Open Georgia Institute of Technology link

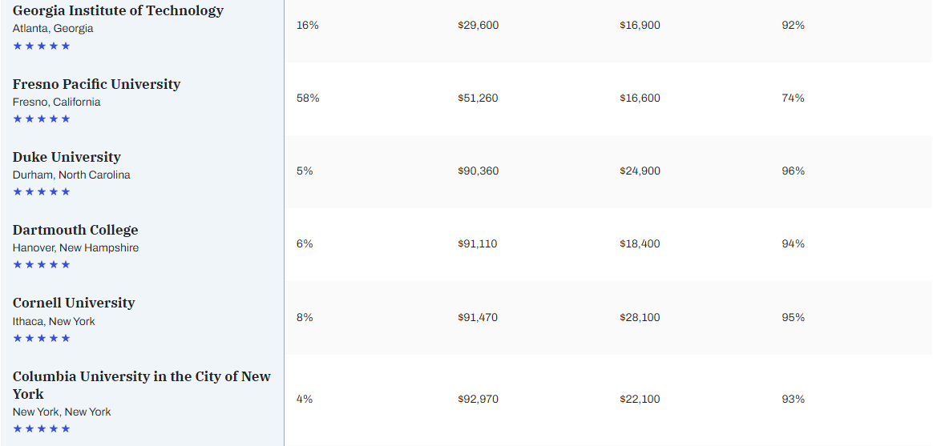118,10
